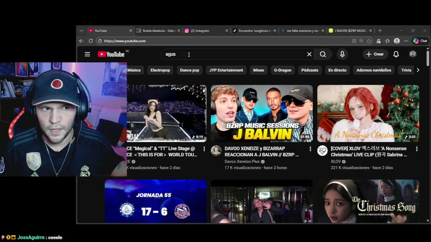Visit the Davoo Xeneize Plus channel name

tap(242, 162)
